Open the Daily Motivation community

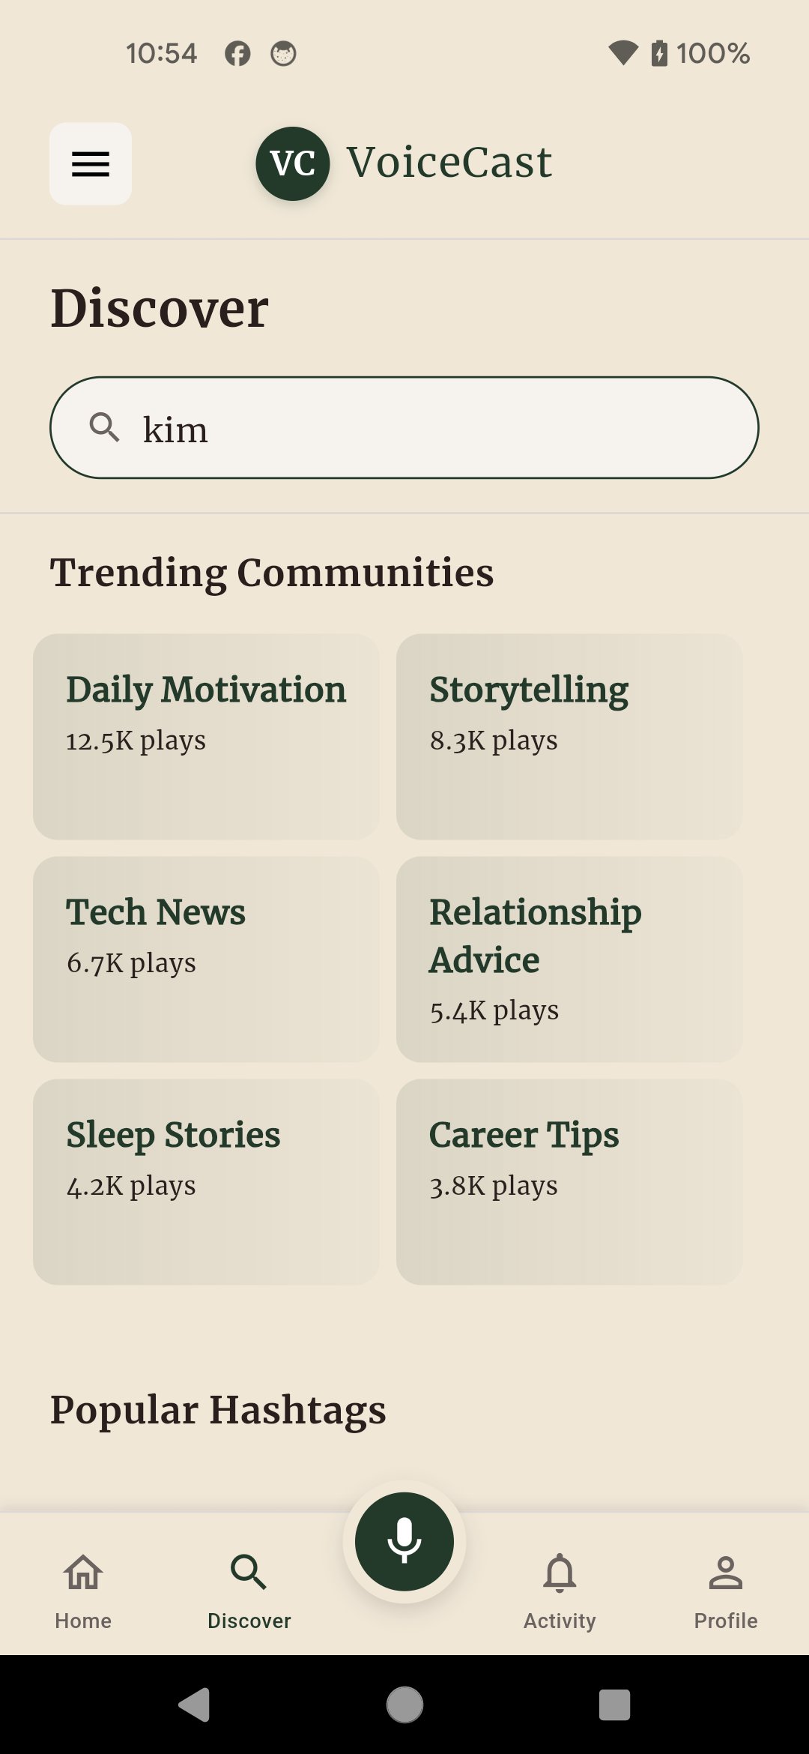pos(206,736)
